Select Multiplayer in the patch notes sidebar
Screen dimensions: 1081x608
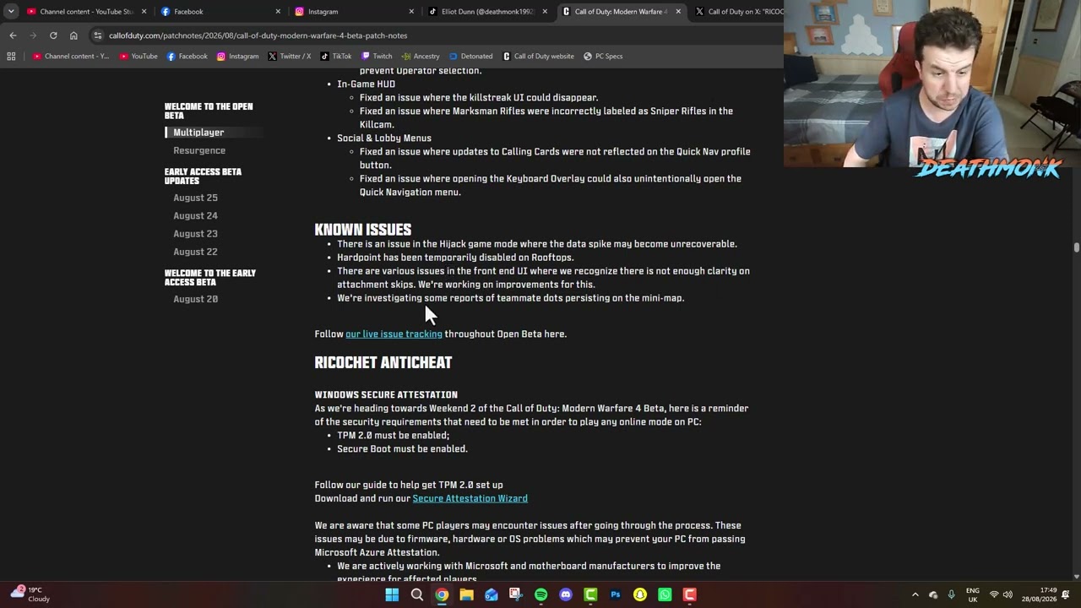click(198, 133)
